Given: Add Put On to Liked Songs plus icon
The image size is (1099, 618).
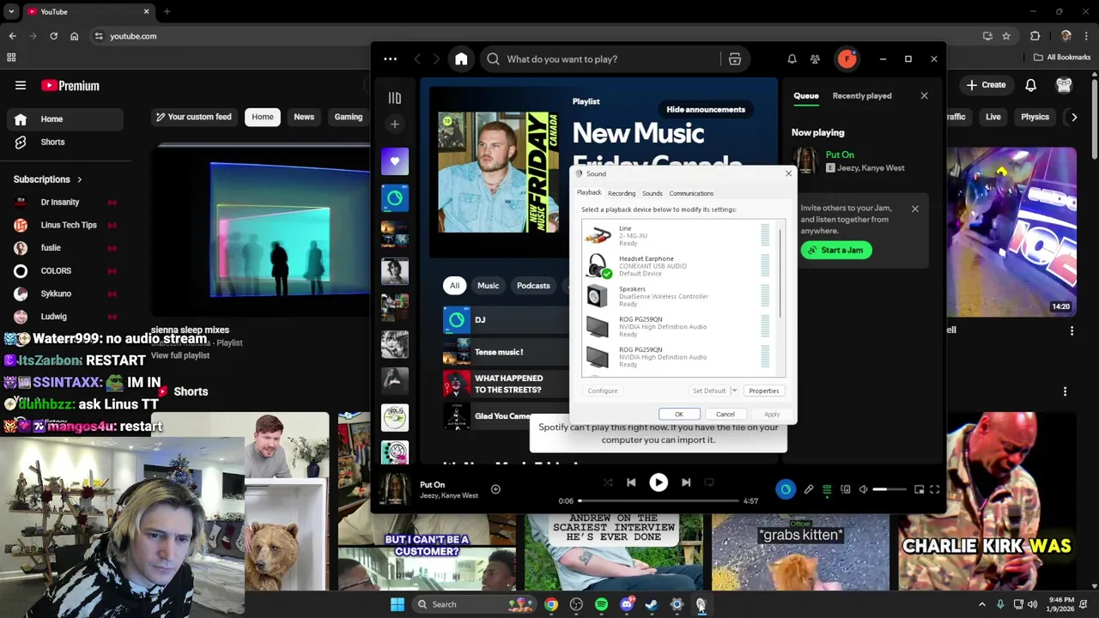Looking at the screenshot, I should pyautogui.click(x=495, y=489).
